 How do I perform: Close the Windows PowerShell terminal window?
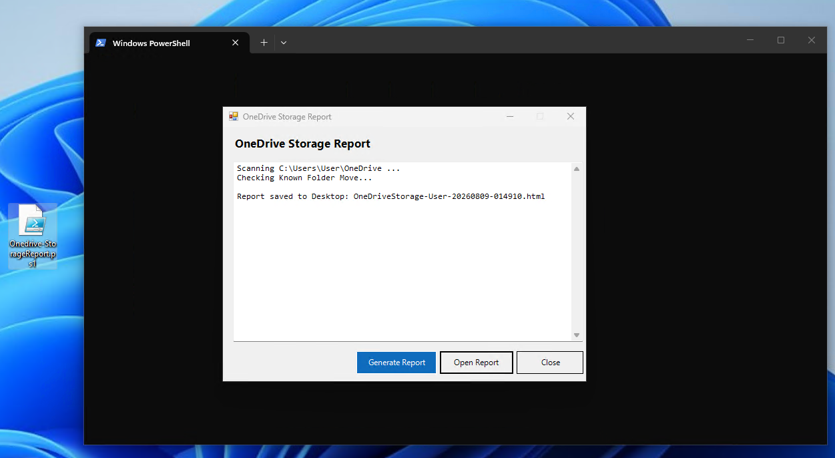[x=812, y=40]
